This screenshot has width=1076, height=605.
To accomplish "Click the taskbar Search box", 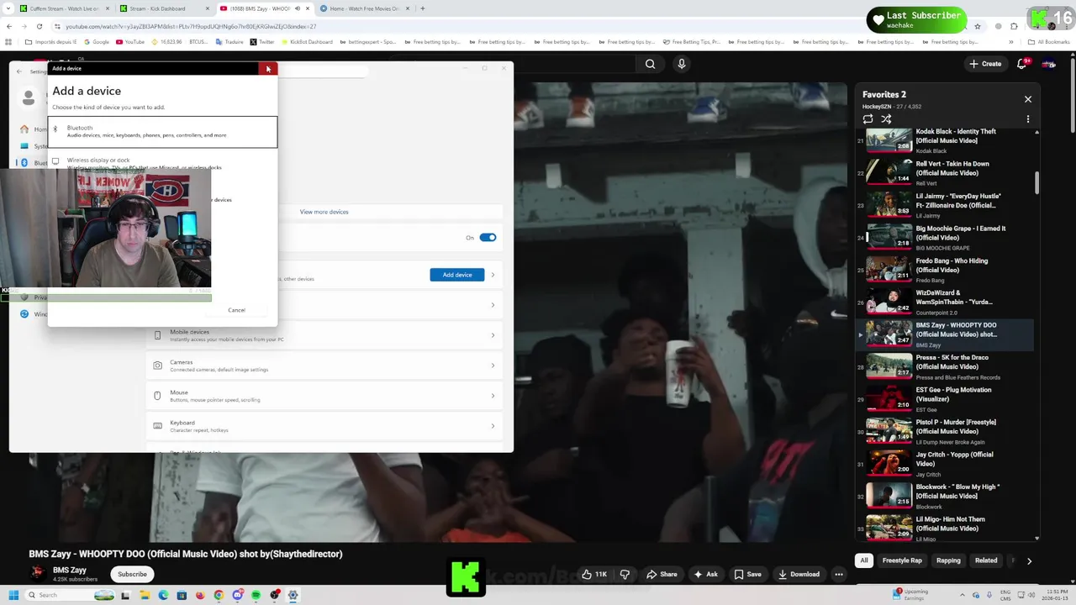I will click(x=69, y=595).
